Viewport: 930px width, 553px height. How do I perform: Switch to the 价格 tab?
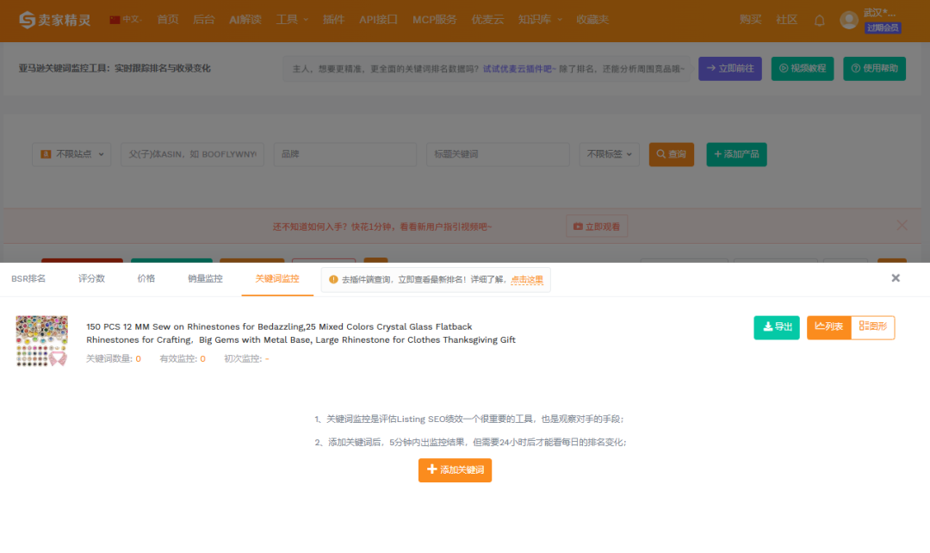(146, 278)
